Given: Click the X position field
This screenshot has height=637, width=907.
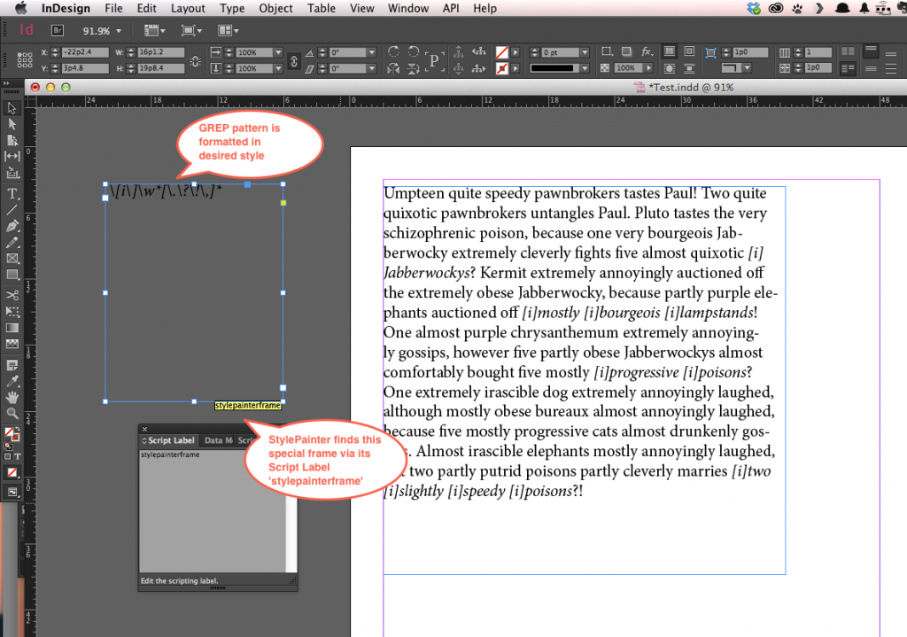Looking at the screenshot, I should click(x=83, y=52).
